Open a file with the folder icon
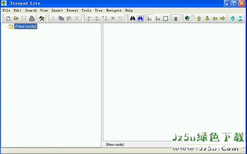247x154 pixels. point(16,19)
